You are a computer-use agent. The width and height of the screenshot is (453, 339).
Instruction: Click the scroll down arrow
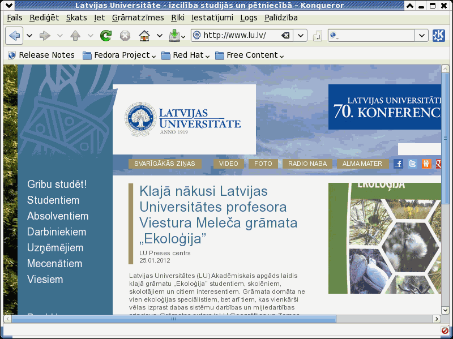pyautogui.click(x=445, y=310)
